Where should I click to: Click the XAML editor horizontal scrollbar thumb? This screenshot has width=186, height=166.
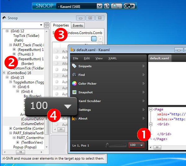coord(157,147)
